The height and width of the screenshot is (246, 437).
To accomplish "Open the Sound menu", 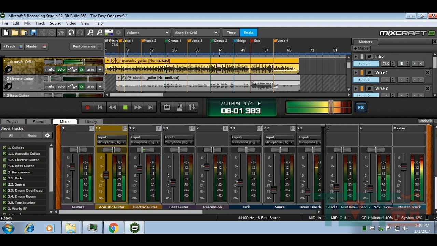I will [56, 23].
